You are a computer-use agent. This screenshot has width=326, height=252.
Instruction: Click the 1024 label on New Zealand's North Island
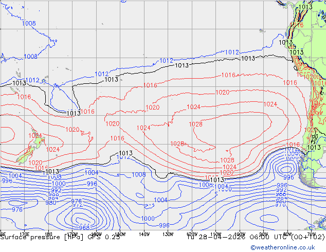point(35,136)
